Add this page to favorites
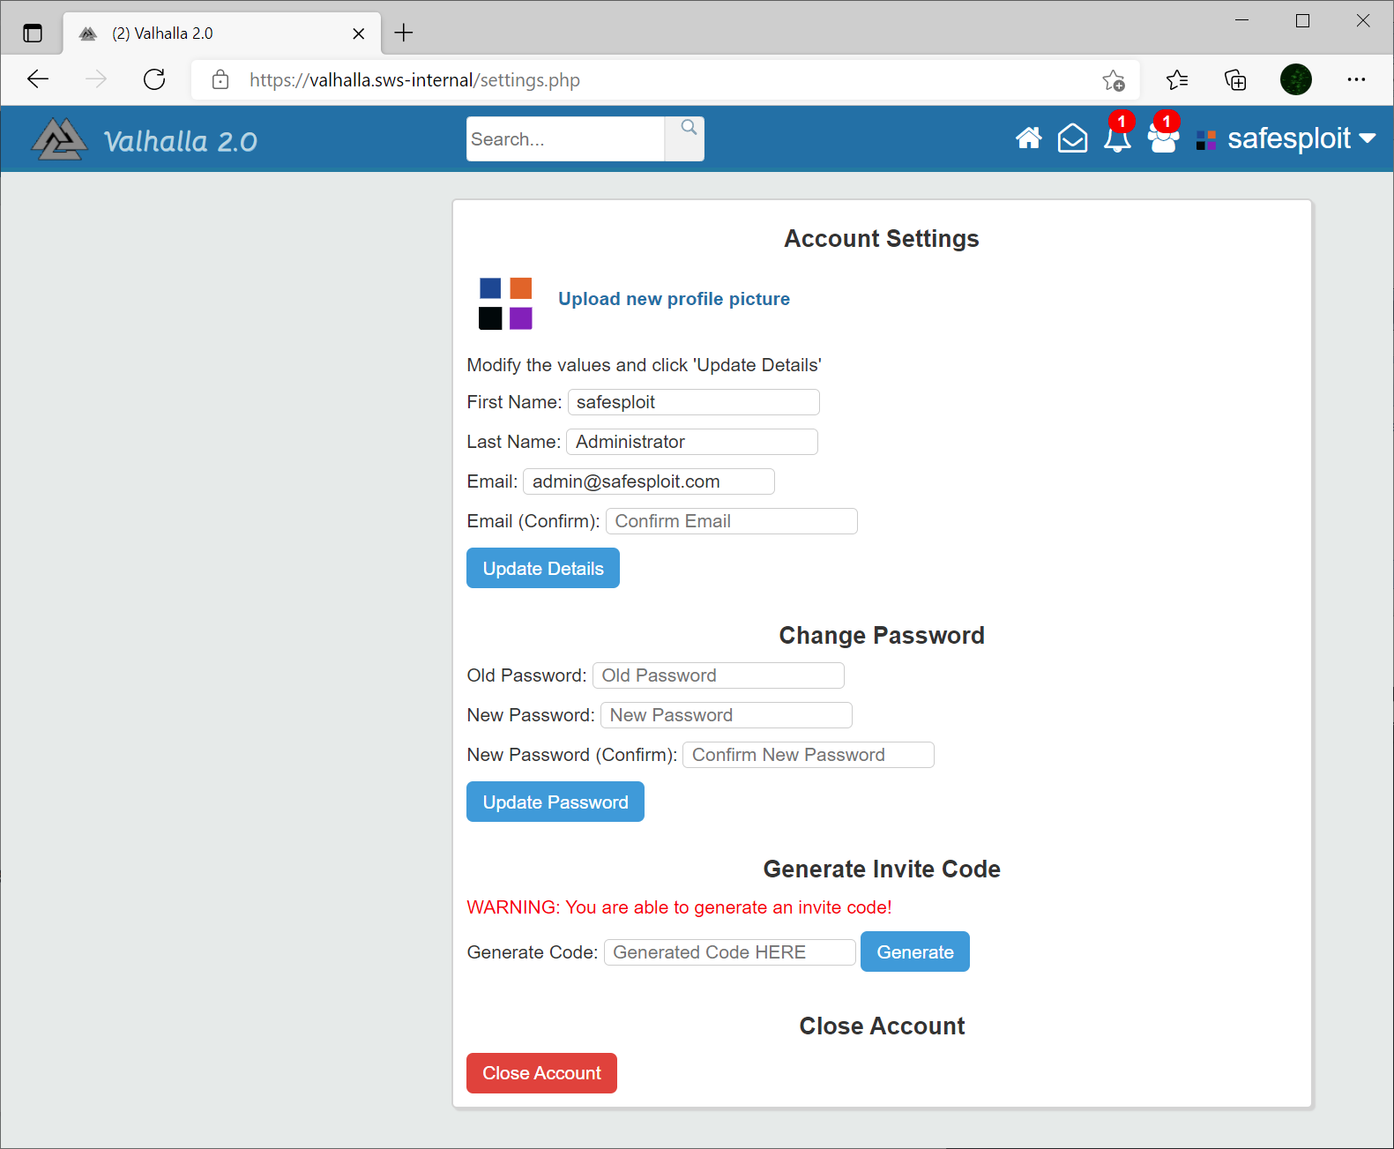1394x1149 pixels. coord(1114,80)
